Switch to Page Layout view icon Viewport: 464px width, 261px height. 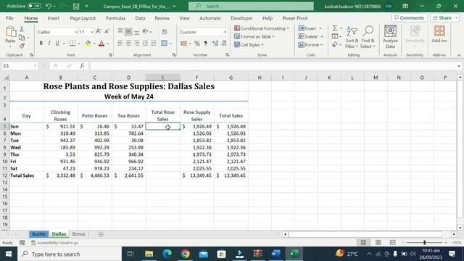(x=378, y=243)
